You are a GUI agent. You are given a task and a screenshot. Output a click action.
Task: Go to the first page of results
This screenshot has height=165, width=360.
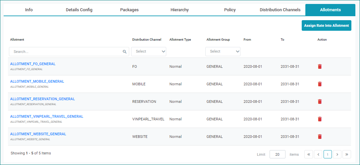pyautogui.click(x=308, y=154)
